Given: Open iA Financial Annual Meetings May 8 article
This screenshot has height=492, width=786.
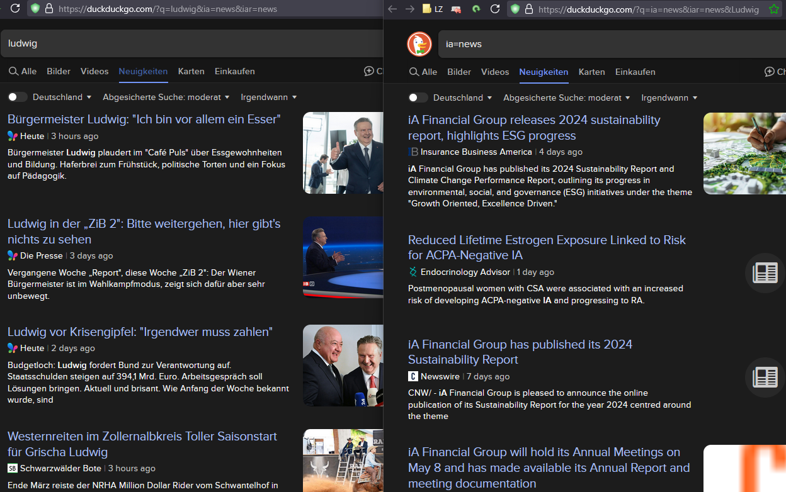Looking at the screenshot, I should [549, 467].
